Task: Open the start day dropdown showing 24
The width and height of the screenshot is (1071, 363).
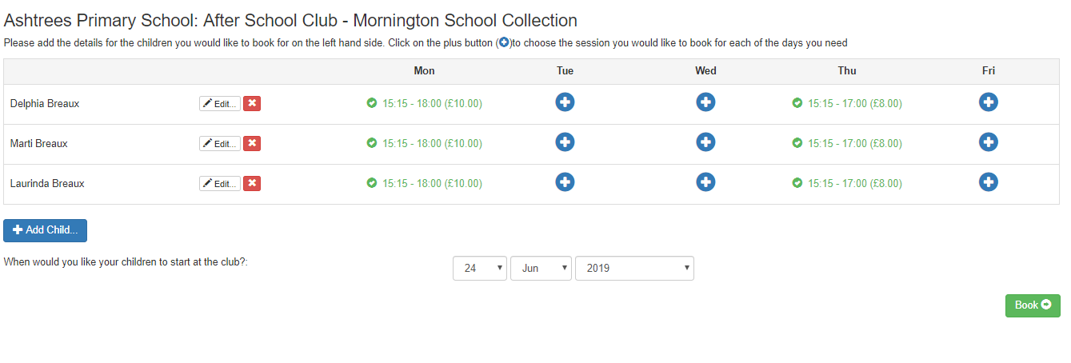Action: 480,268
